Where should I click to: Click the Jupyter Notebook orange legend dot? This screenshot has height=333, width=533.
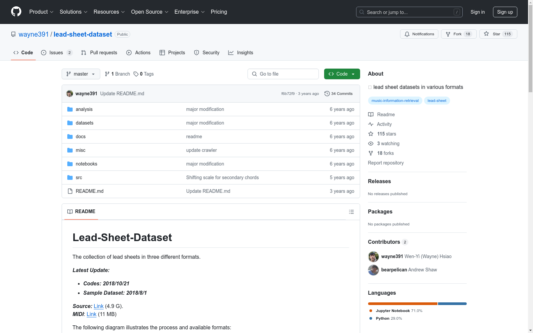(371, 311)
